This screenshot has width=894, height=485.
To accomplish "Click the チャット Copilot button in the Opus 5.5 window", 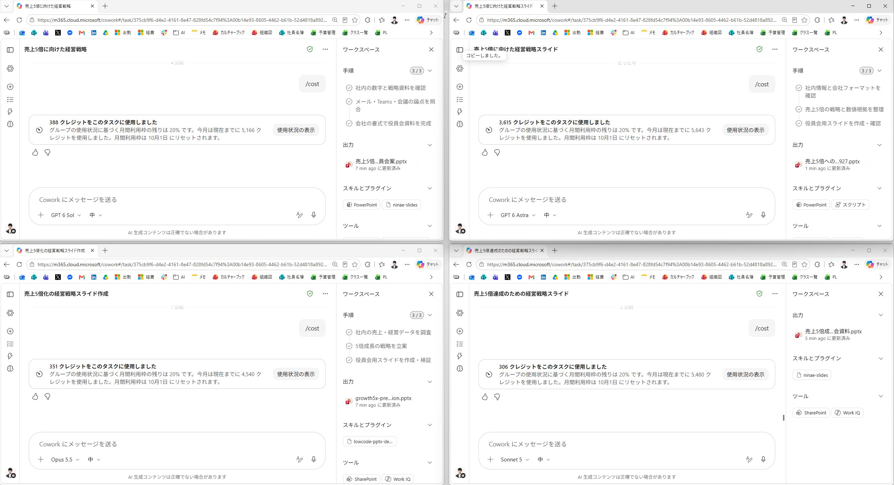I will 428,264.
